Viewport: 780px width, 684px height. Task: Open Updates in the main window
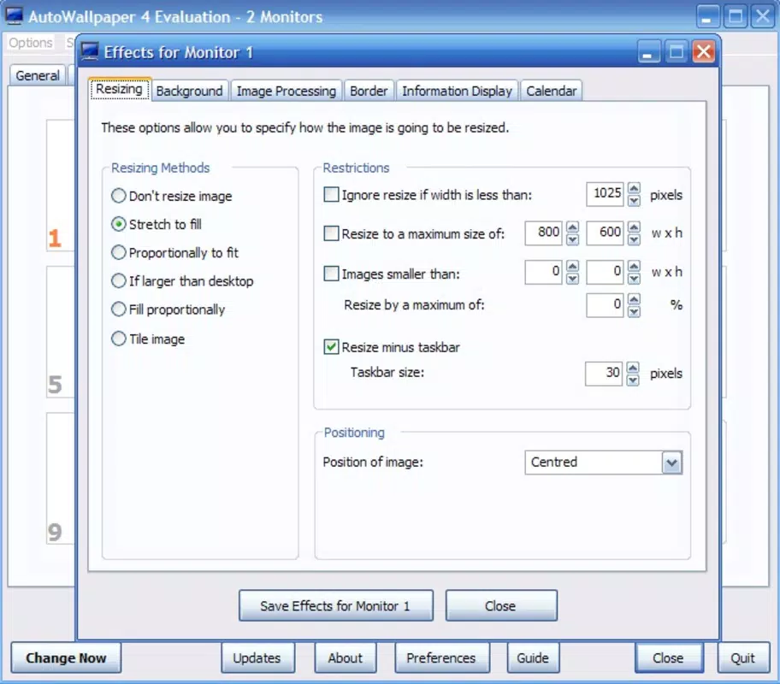(257, 657)
